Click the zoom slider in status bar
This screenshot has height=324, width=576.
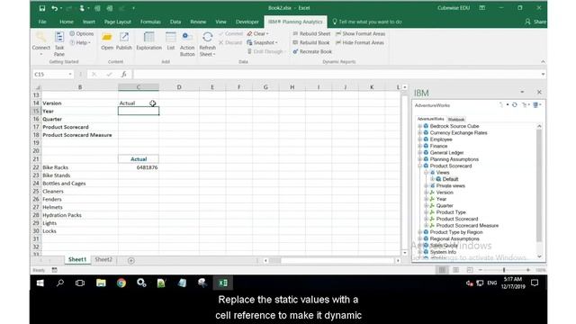pos(504,270)
